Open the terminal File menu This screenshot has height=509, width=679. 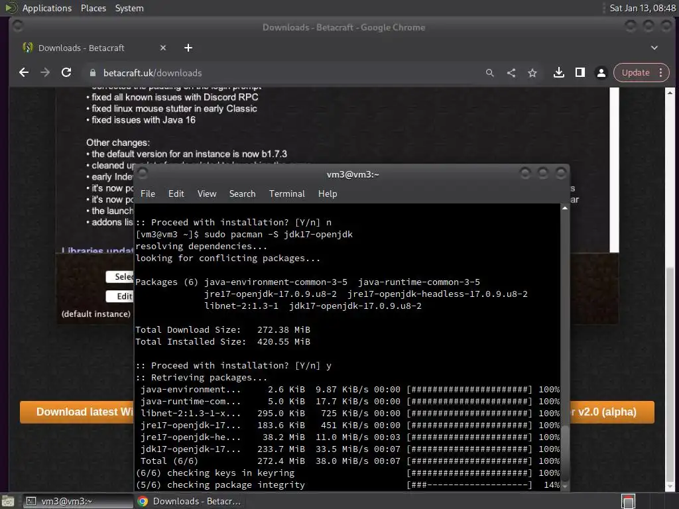point(148,194)
